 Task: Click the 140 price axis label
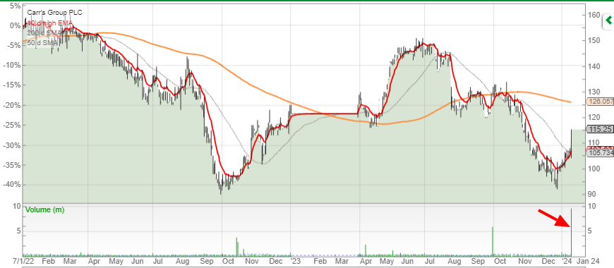point(594,66)
